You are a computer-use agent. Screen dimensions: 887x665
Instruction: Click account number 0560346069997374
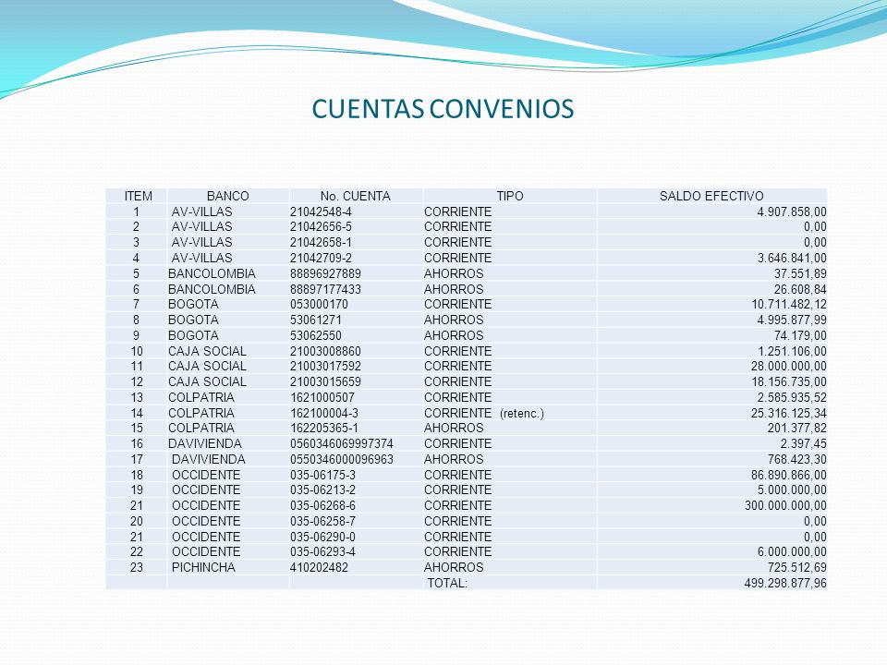pyautogui.click(x=342, y=444)
